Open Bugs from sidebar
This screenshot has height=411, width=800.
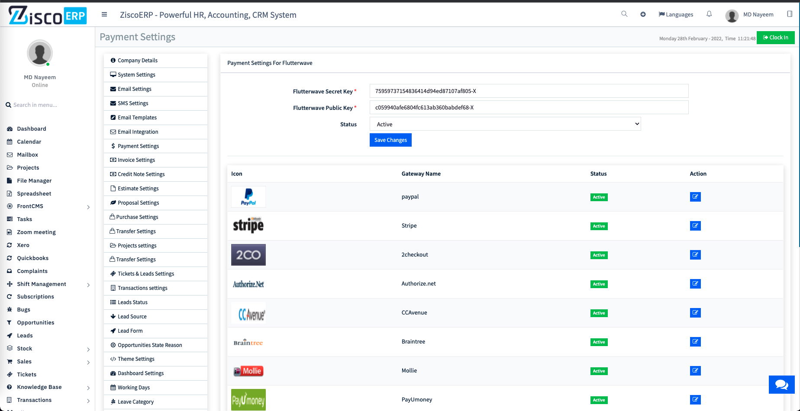tap(23, 310)
